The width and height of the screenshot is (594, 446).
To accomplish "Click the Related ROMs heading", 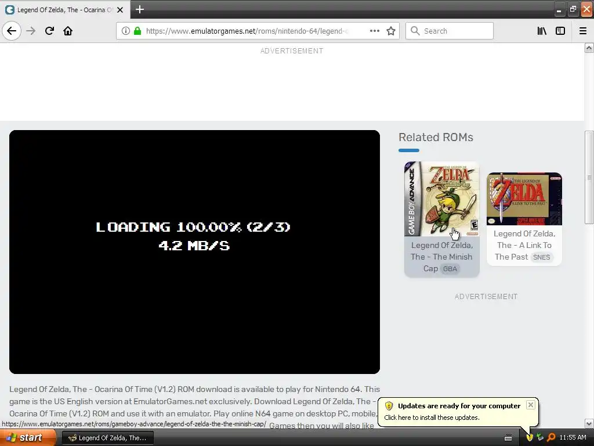I will coord(436,137).
